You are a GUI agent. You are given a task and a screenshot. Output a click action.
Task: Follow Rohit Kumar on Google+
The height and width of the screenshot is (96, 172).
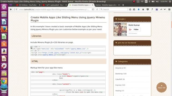point(135,30)
